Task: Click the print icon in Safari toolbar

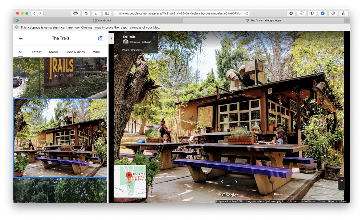Action: click(x=76, y=13)
